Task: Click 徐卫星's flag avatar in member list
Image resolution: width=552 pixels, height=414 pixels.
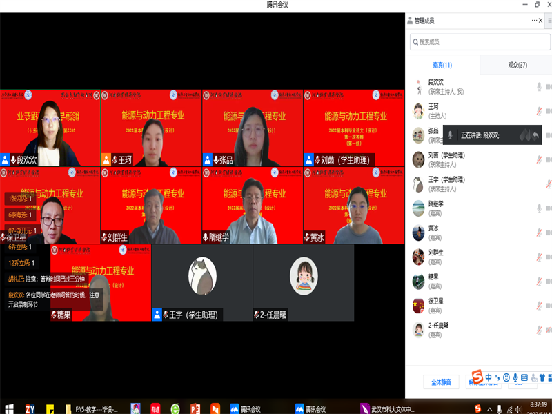Action: click(418, 305)
